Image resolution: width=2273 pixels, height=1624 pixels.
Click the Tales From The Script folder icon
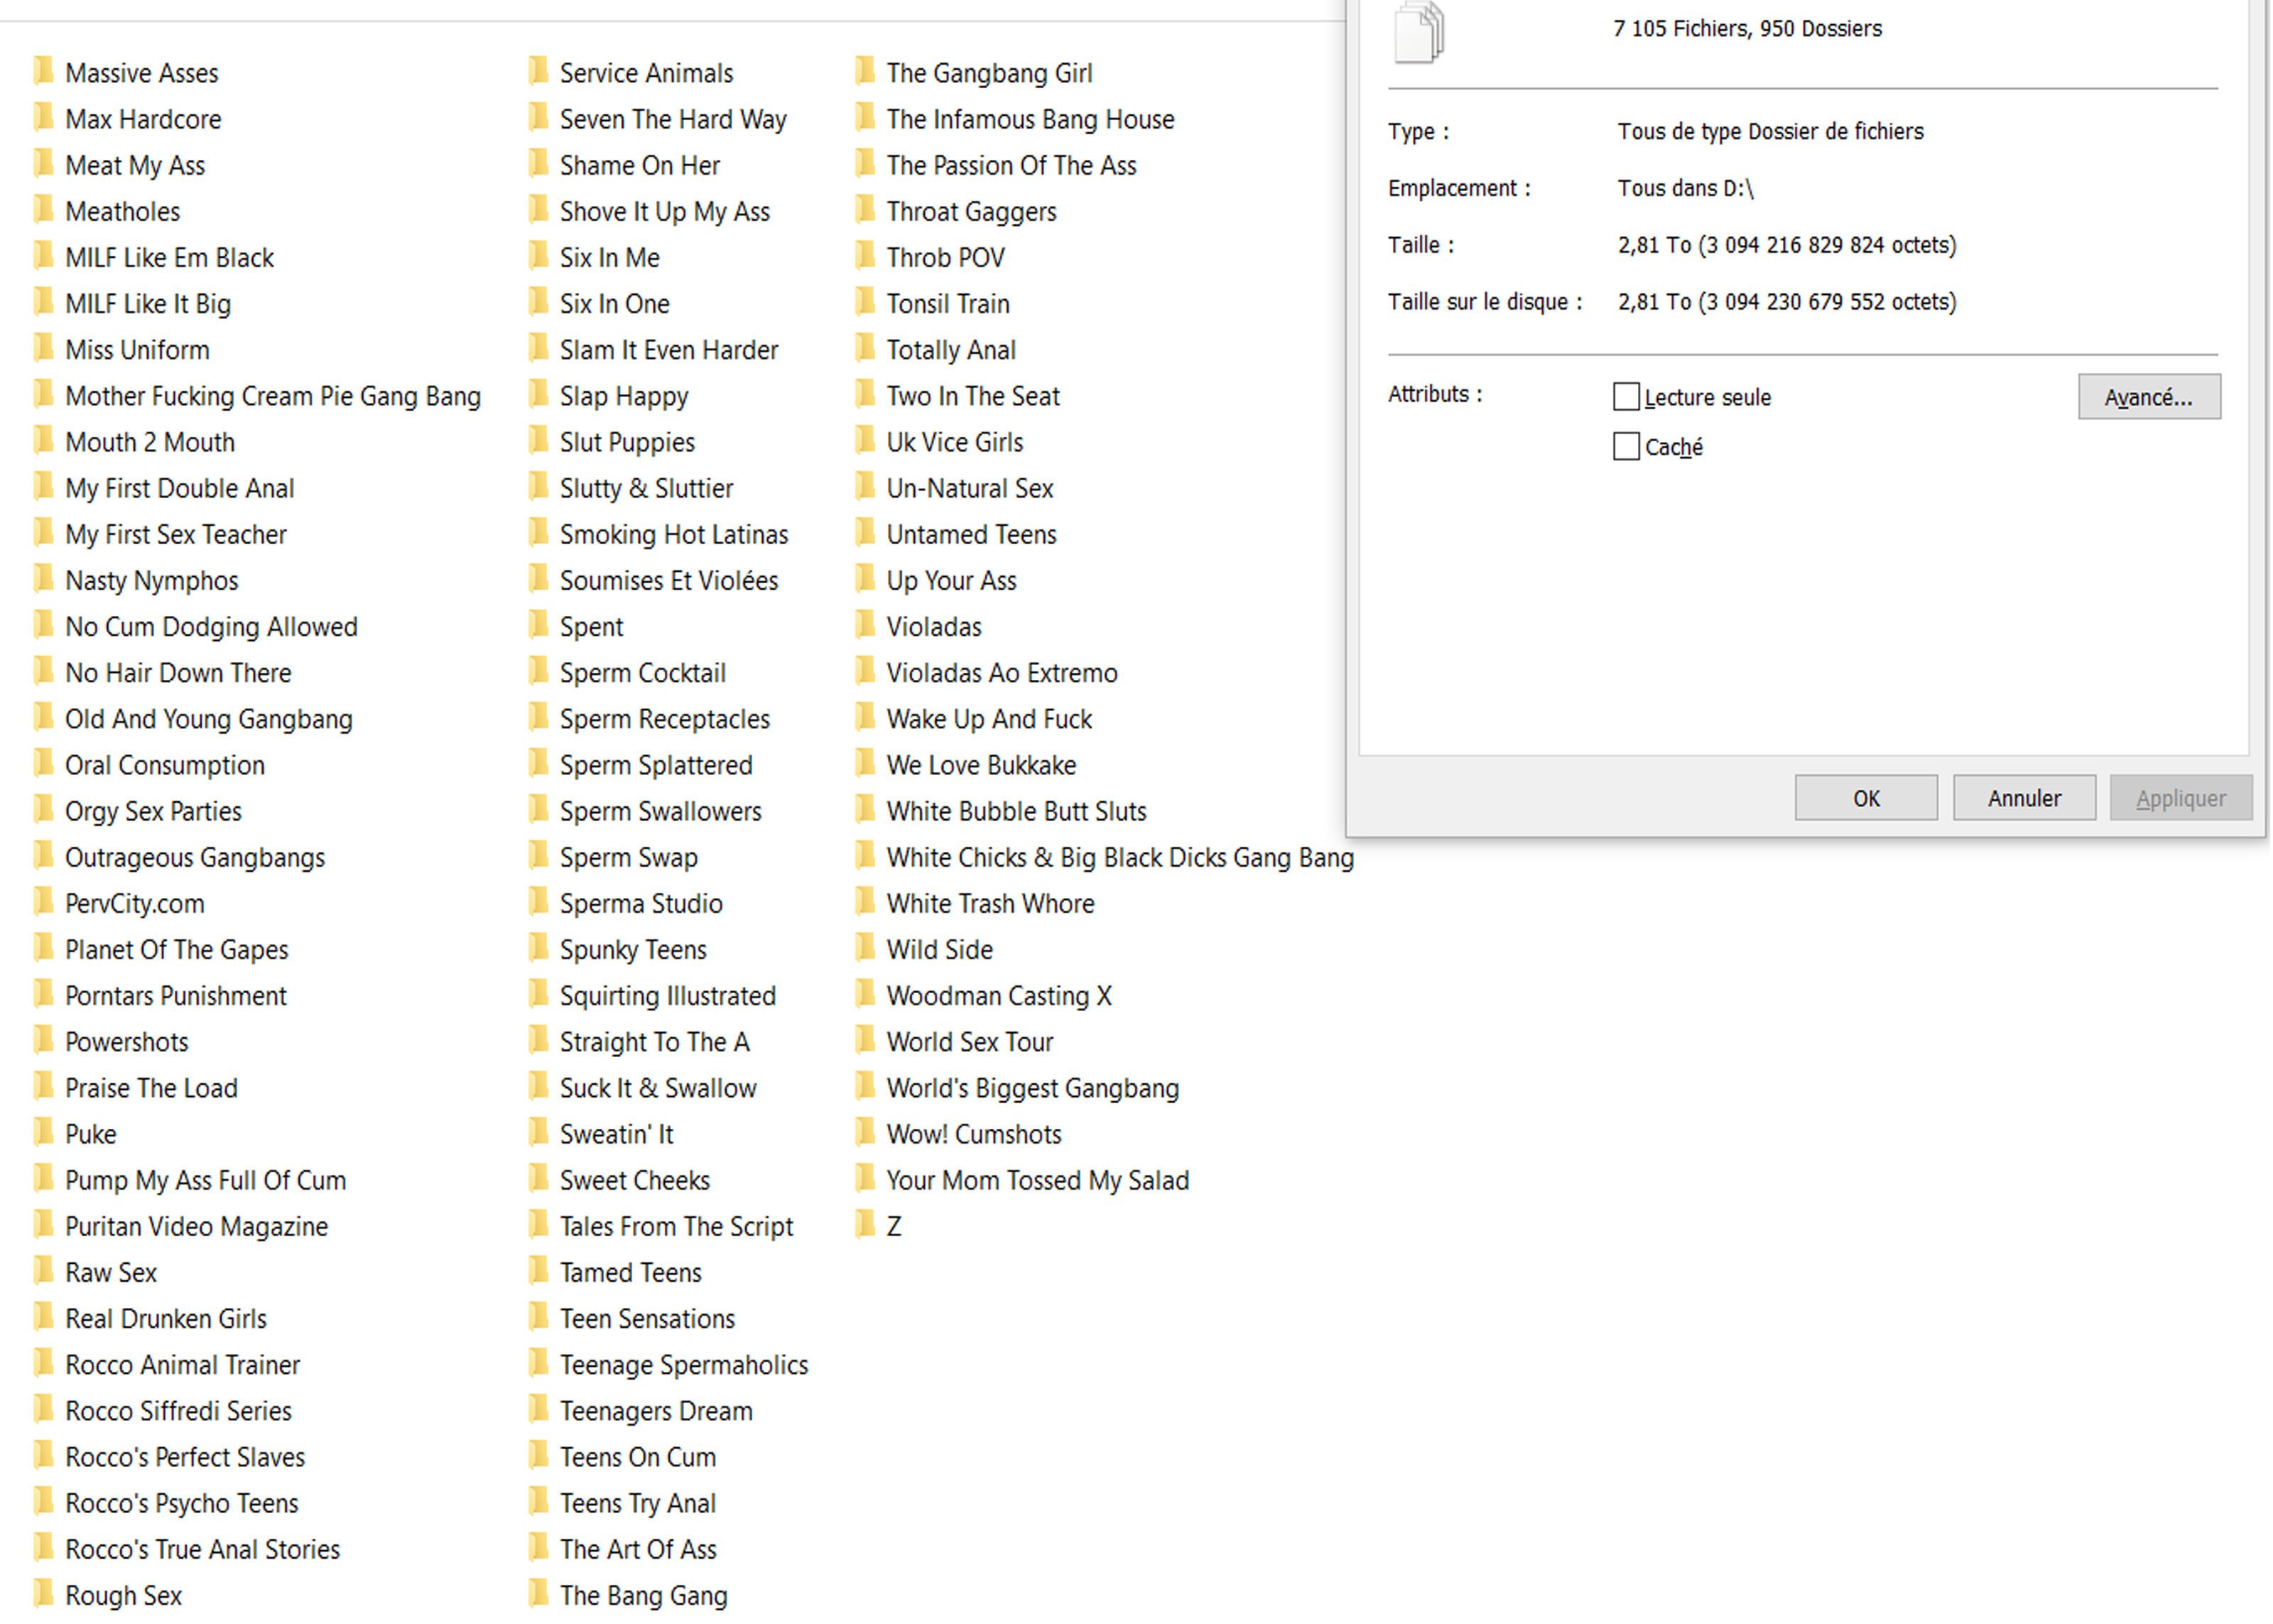(538, 1225)
